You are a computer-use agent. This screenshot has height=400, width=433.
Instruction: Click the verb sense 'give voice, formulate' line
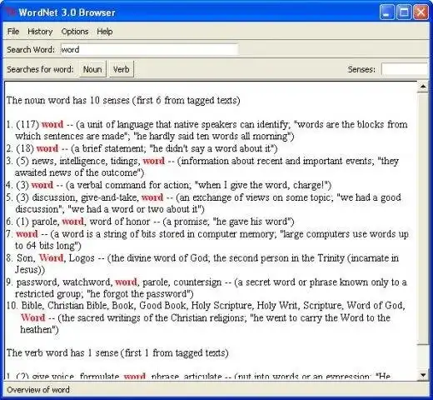click(198, 376)
